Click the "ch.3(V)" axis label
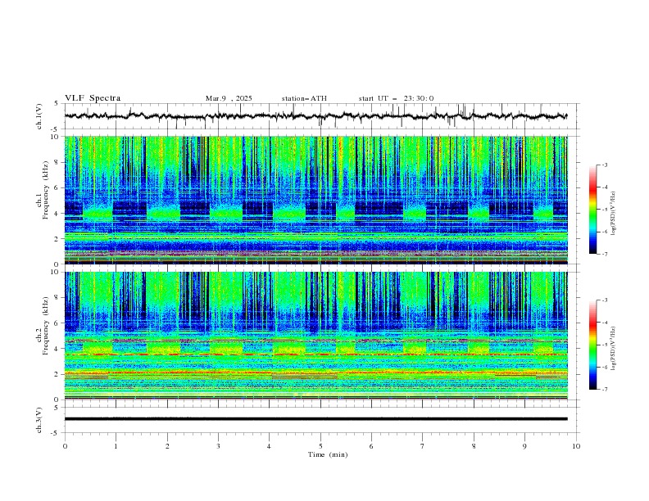 coord(39,420)
